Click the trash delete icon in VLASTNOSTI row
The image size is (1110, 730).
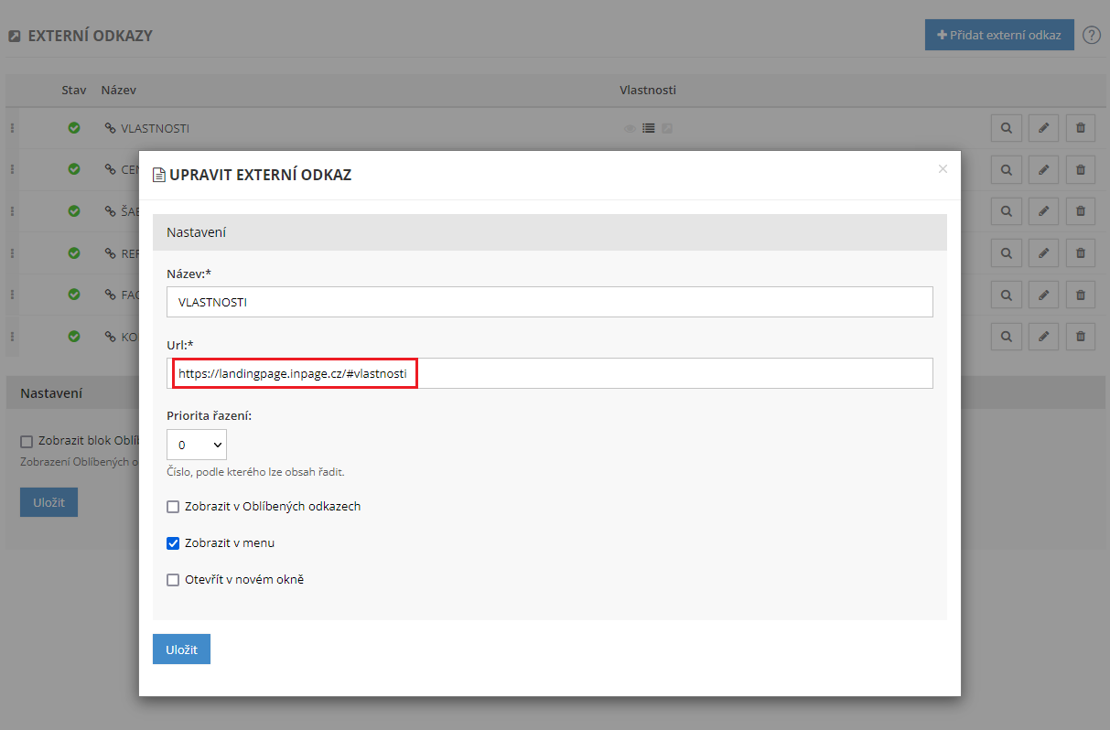[x=1080, y=128]
